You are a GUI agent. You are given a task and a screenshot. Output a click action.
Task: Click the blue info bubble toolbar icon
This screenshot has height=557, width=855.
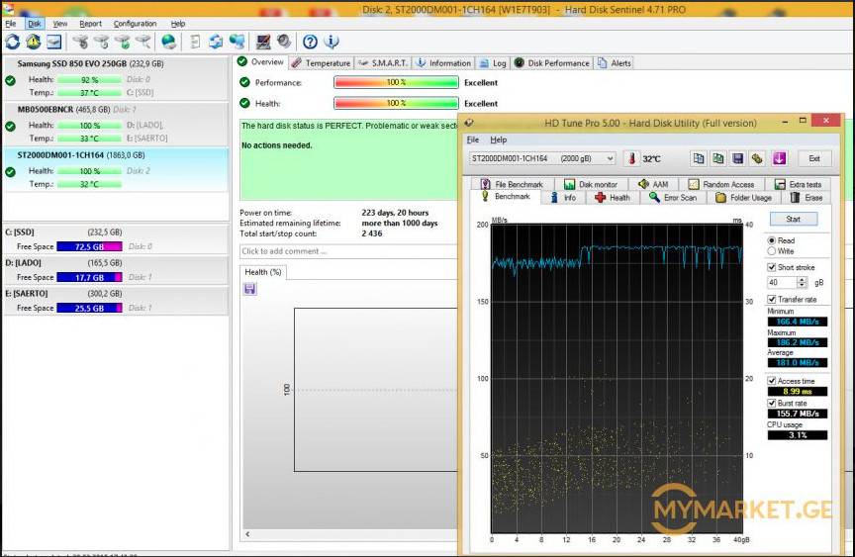331,42
